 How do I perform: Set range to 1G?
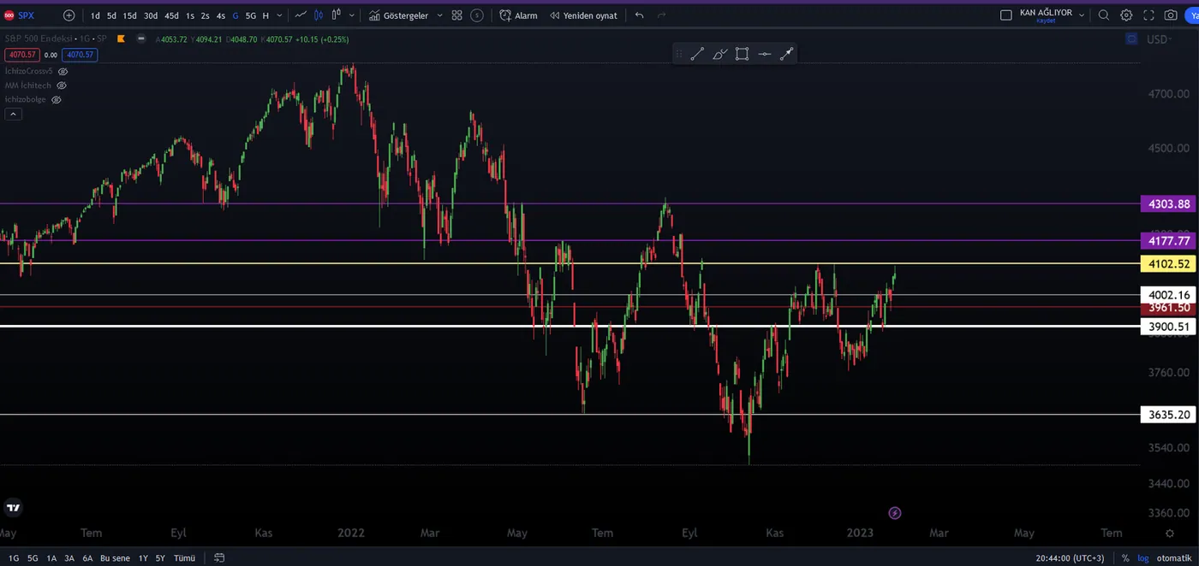click(x=14, y=558)
